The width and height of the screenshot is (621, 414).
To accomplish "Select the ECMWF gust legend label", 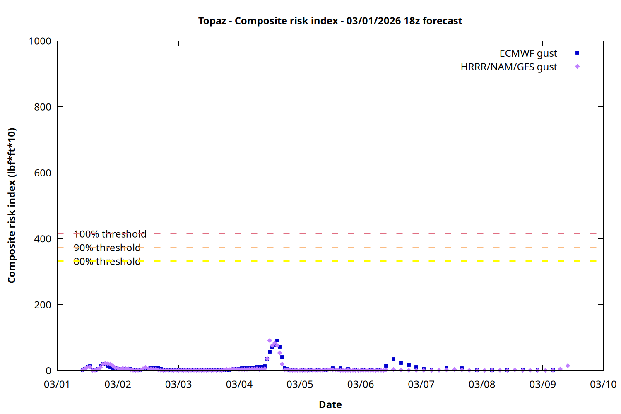I will [x=528, y=53].
